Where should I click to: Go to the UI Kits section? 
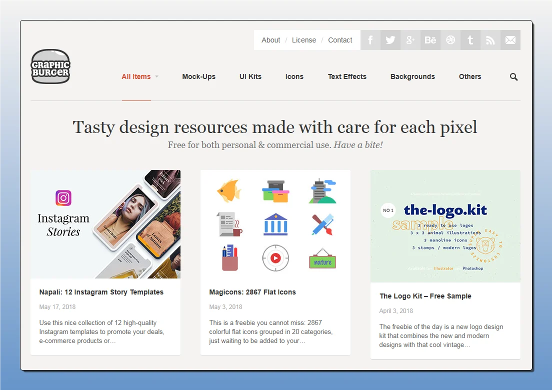tap(250, 76)
